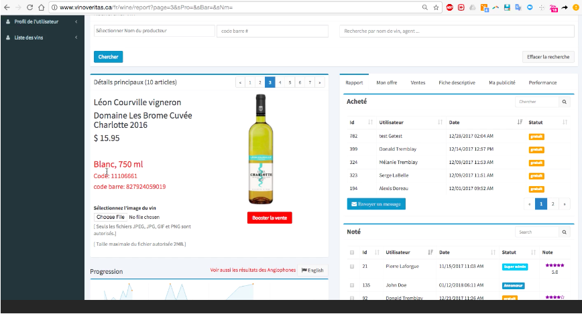Viewport: 582px width, 314px height.
Task: Click the browser back arrow
Action: [7, 7]
